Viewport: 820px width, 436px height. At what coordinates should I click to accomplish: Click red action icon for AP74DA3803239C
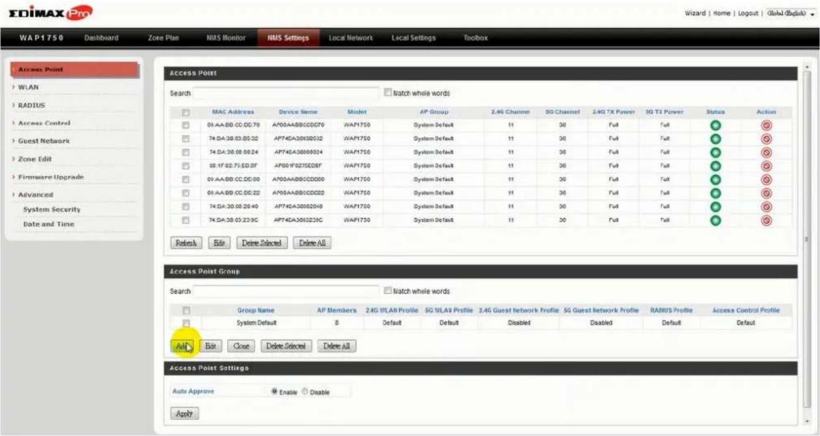tap(767, 220)
